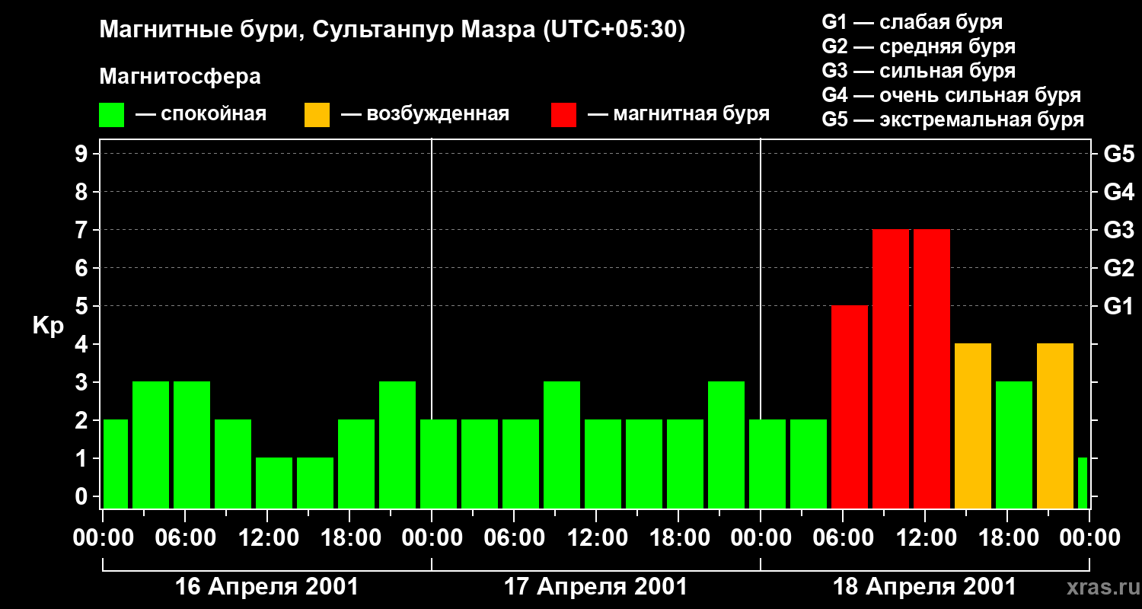Image resolution: width=1142 pixels, height=609 pixels.
Task: Click the 18:00 time label for 16 April
Action: 349,538
